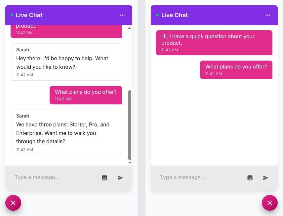Image resolution: width=283 pixels, height=216 pixels.
Task: Open the more options menu in left chat
Action: (122, 15)
